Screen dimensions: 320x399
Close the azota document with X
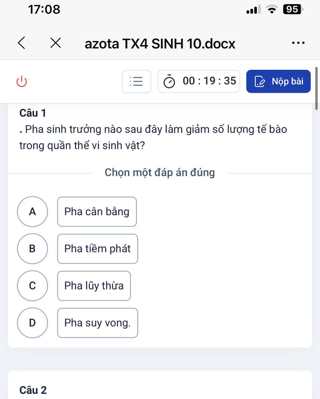tap(56, 43)
